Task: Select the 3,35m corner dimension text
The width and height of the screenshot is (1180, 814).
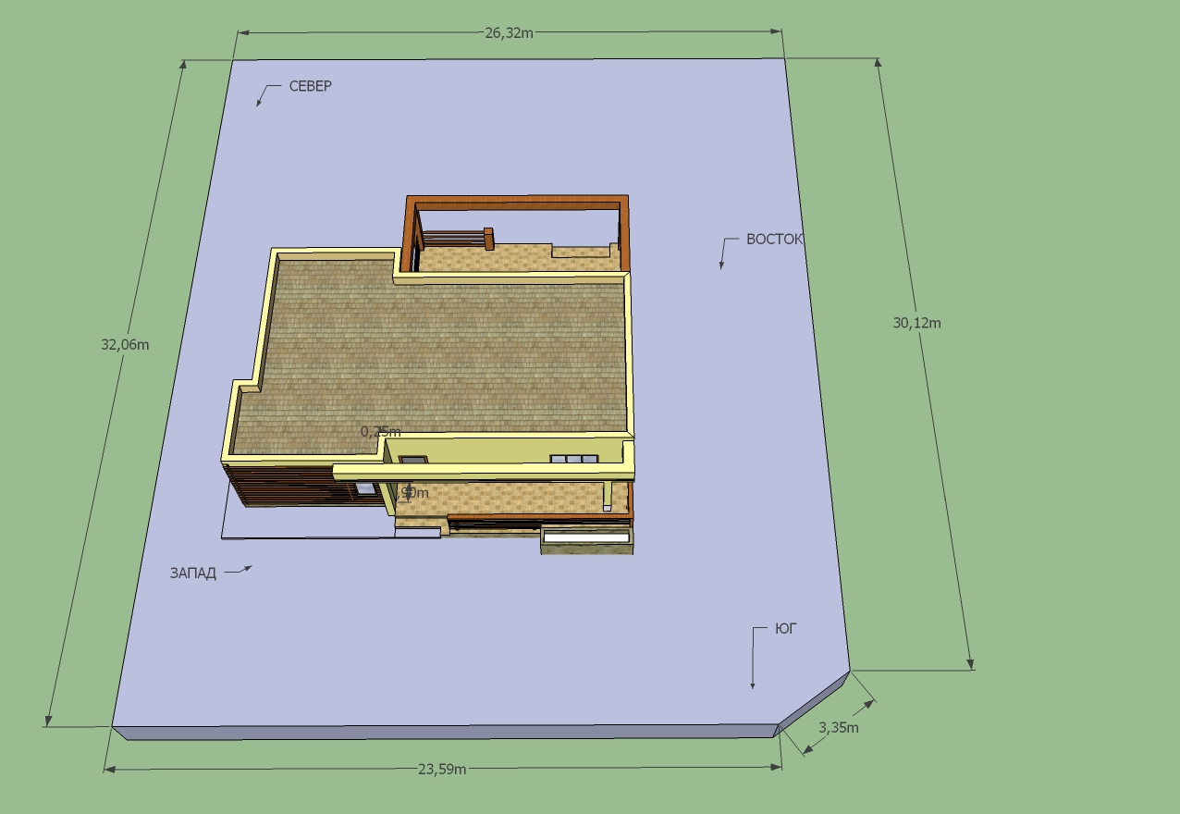Action: click(839, 727)
